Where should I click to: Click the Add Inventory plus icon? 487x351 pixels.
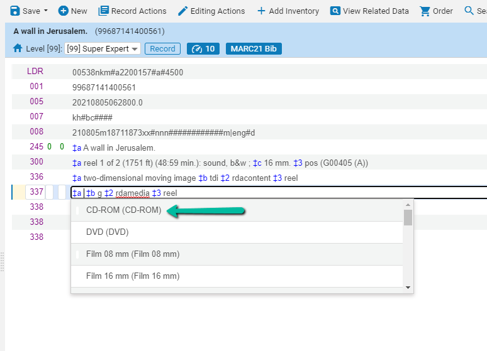coord(261,11)
